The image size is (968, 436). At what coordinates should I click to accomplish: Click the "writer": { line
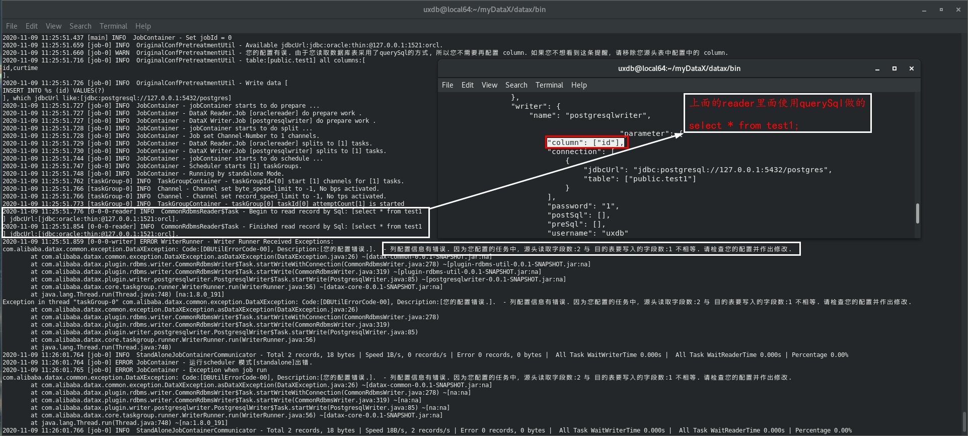coord(536,106)
